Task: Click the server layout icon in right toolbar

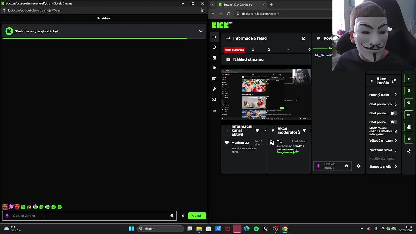Action: (409, 127)
